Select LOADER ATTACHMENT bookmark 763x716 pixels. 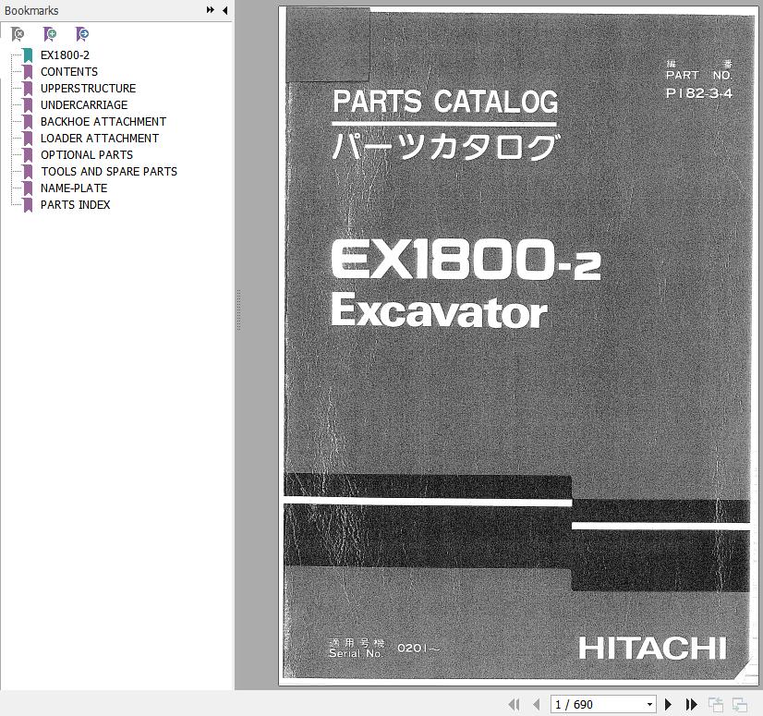tap(99, 139)
